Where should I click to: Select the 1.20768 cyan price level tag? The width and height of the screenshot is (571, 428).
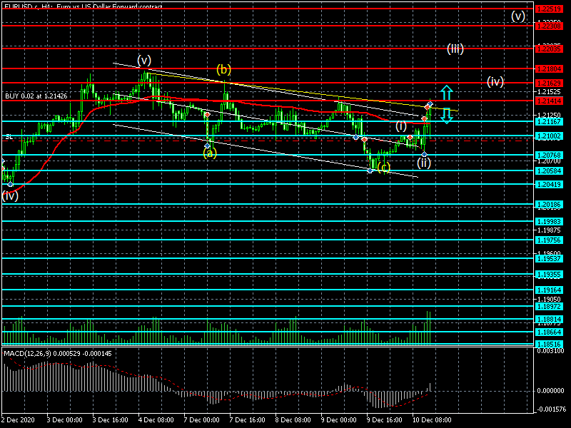click(548, 155)
